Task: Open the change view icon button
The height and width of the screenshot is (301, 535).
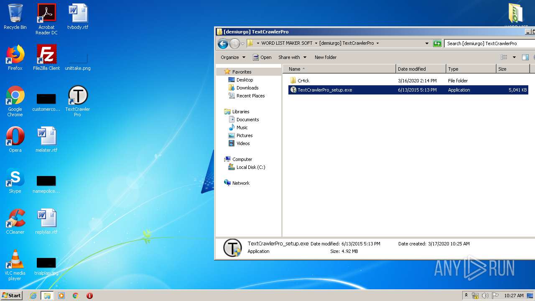Action: [x=504, y=57]
